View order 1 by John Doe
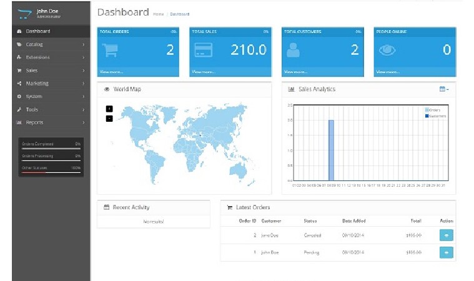 click(446, 253)
